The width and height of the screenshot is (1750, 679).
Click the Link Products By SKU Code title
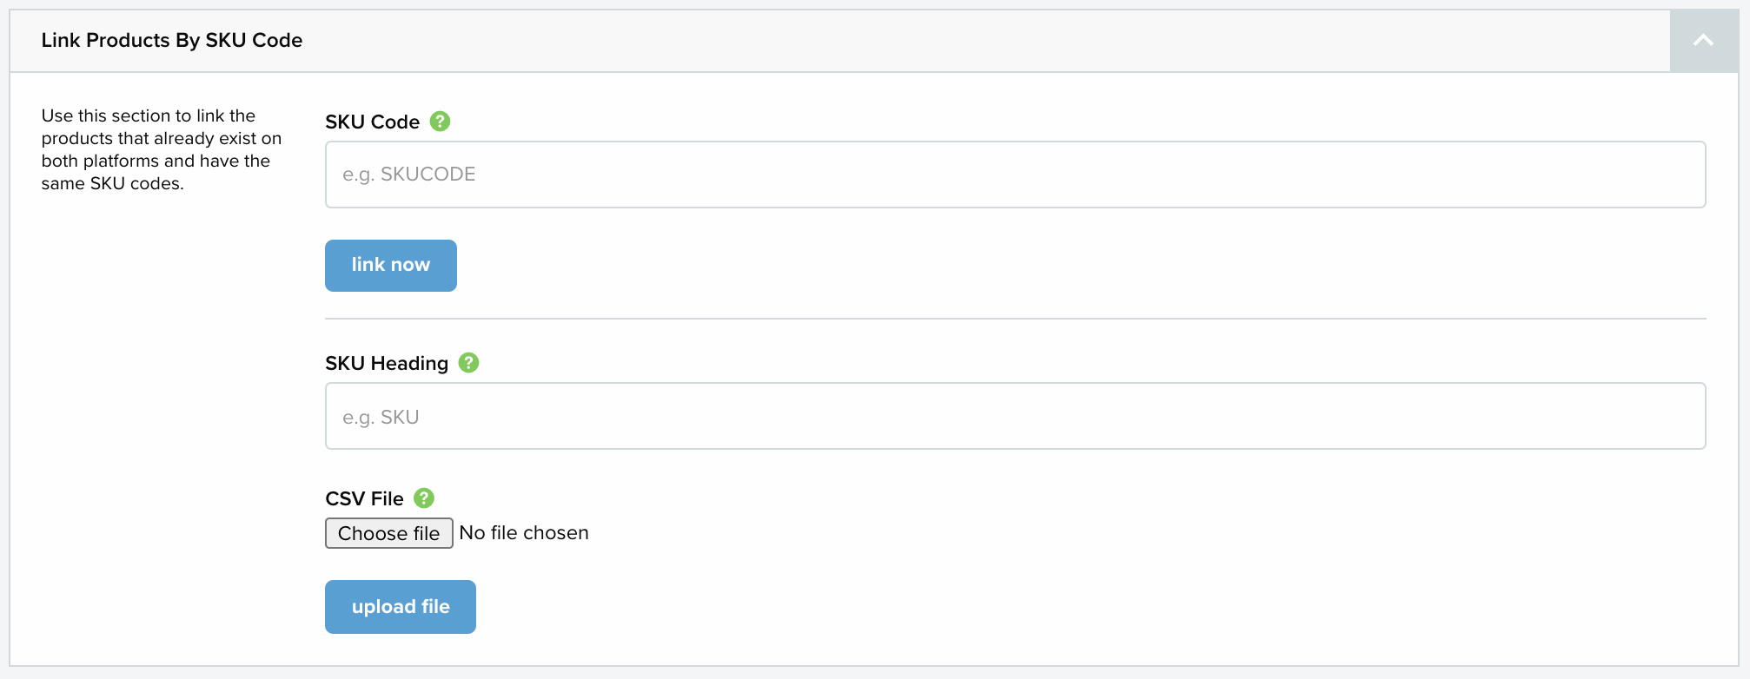(172, 41)
